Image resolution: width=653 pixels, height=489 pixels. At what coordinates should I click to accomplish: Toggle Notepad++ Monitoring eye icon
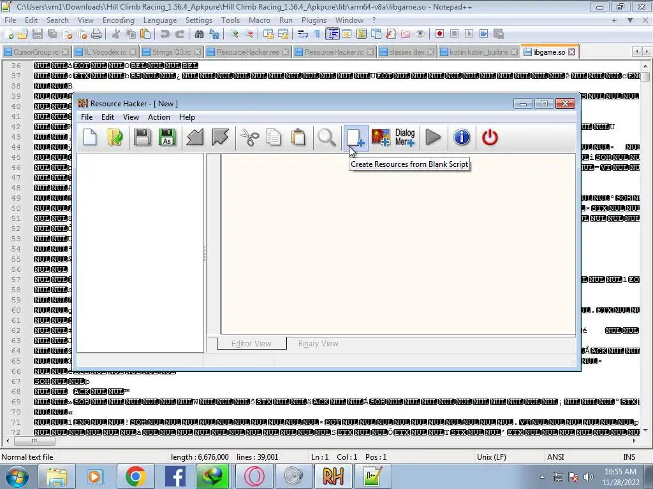[x=420, y=34]
